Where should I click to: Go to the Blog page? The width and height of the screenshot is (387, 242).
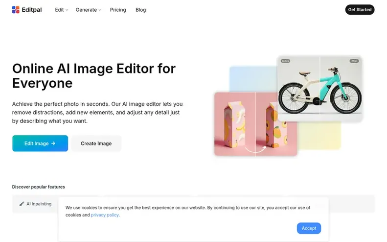point(141,10)
